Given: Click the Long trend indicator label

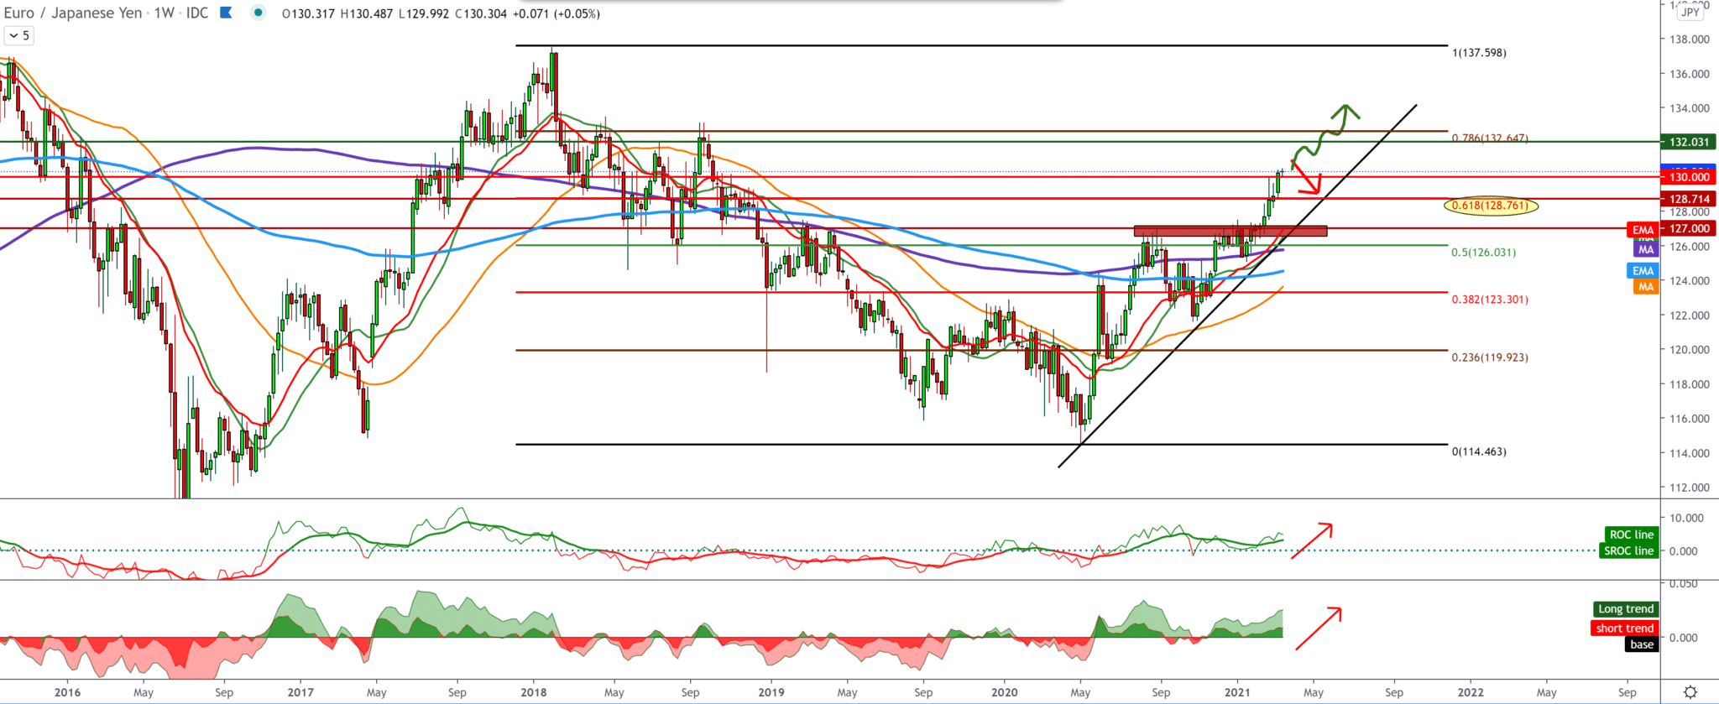Looking at the screenshot, I should (x=1625, y=609).
